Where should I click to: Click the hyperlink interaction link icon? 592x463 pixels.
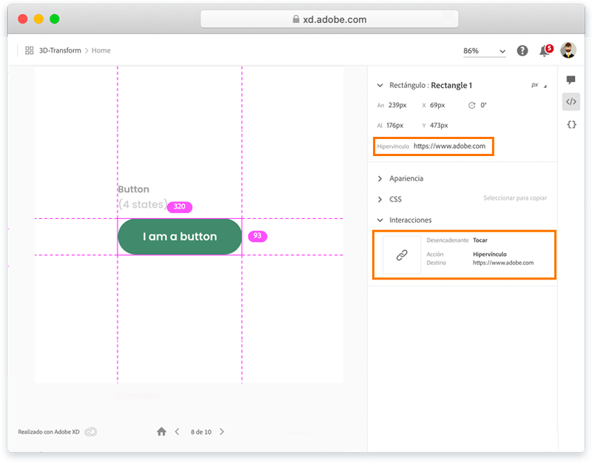coord(402,255)
